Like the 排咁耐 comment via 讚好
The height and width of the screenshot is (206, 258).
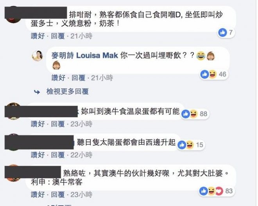click(x=38, y=36)
